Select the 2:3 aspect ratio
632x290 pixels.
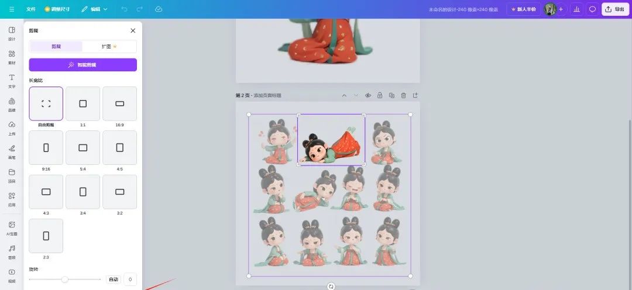tap(46, 236)
